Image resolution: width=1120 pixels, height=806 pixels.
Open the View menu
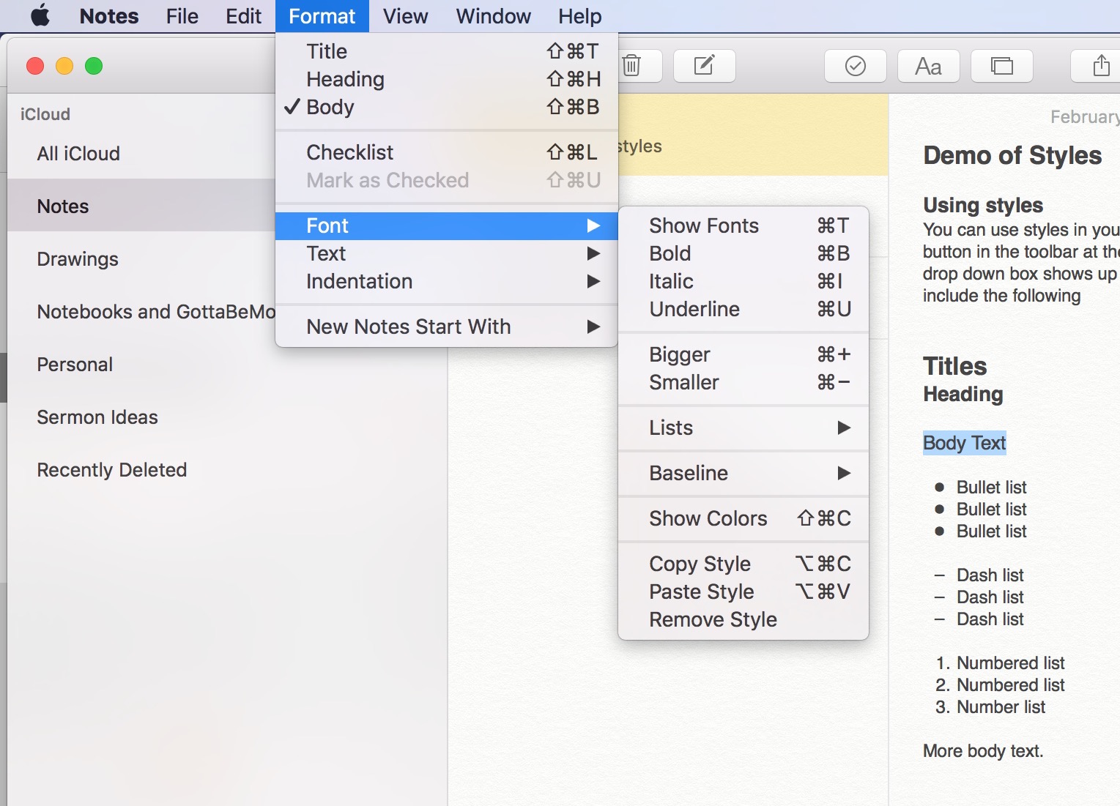coord(405,15)
